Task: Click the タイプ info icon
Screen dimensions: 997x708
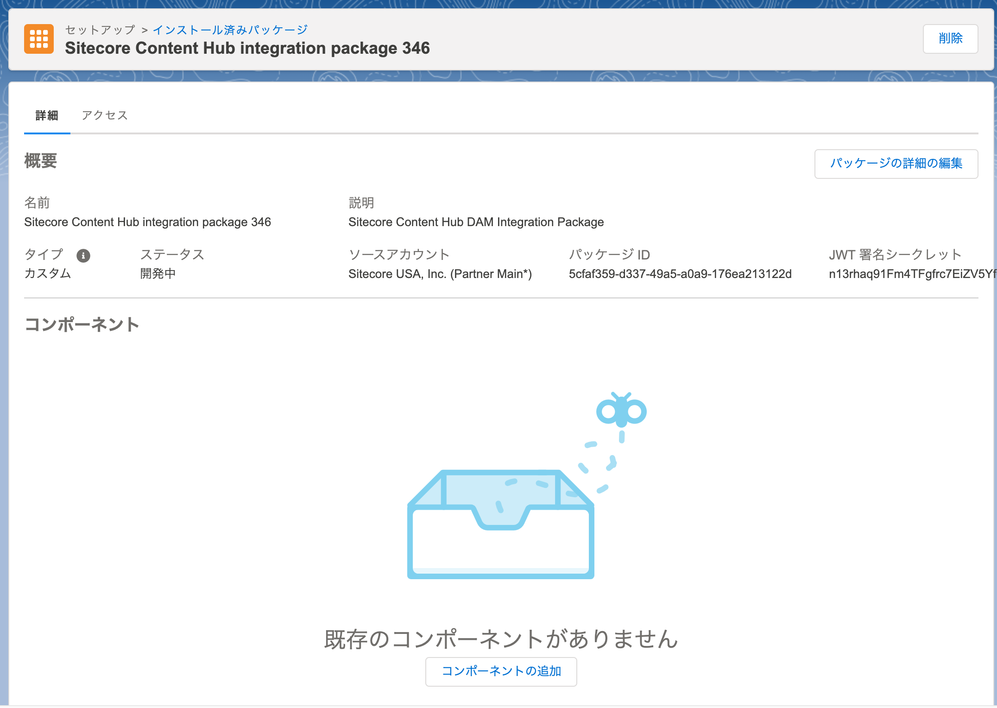Action: pyautogui.click(x=83, y=255)
